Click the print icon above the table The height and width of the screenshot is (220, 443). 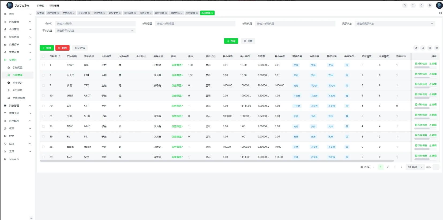click(x=430, y=48)
